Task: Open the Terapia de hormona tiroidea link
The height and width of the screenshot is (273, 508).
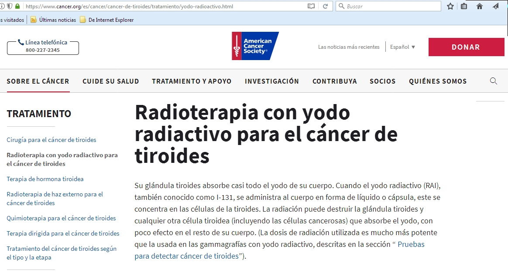Action: (x=45, y=179)
